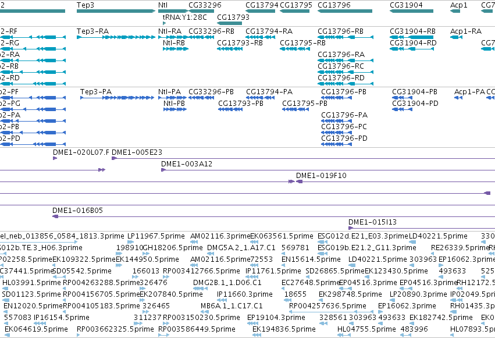
Task: Select the Ntl-PB protein feature
Action: [175, 109]
